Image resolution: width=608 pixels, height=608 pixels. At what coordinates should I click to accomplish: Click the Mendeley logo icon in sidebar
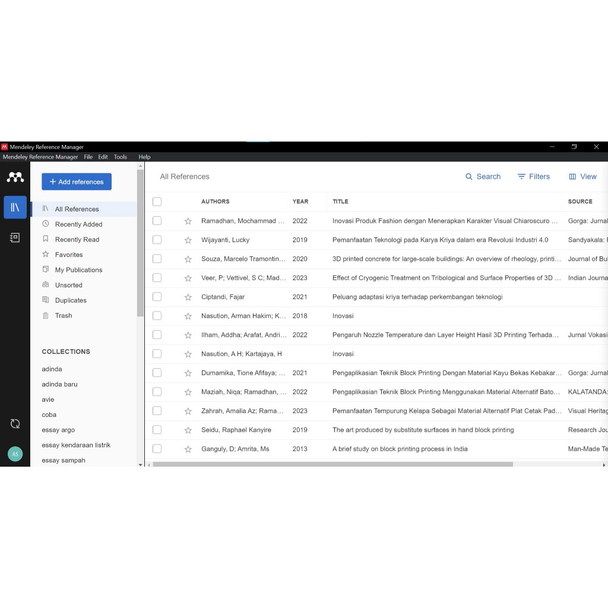15,177
